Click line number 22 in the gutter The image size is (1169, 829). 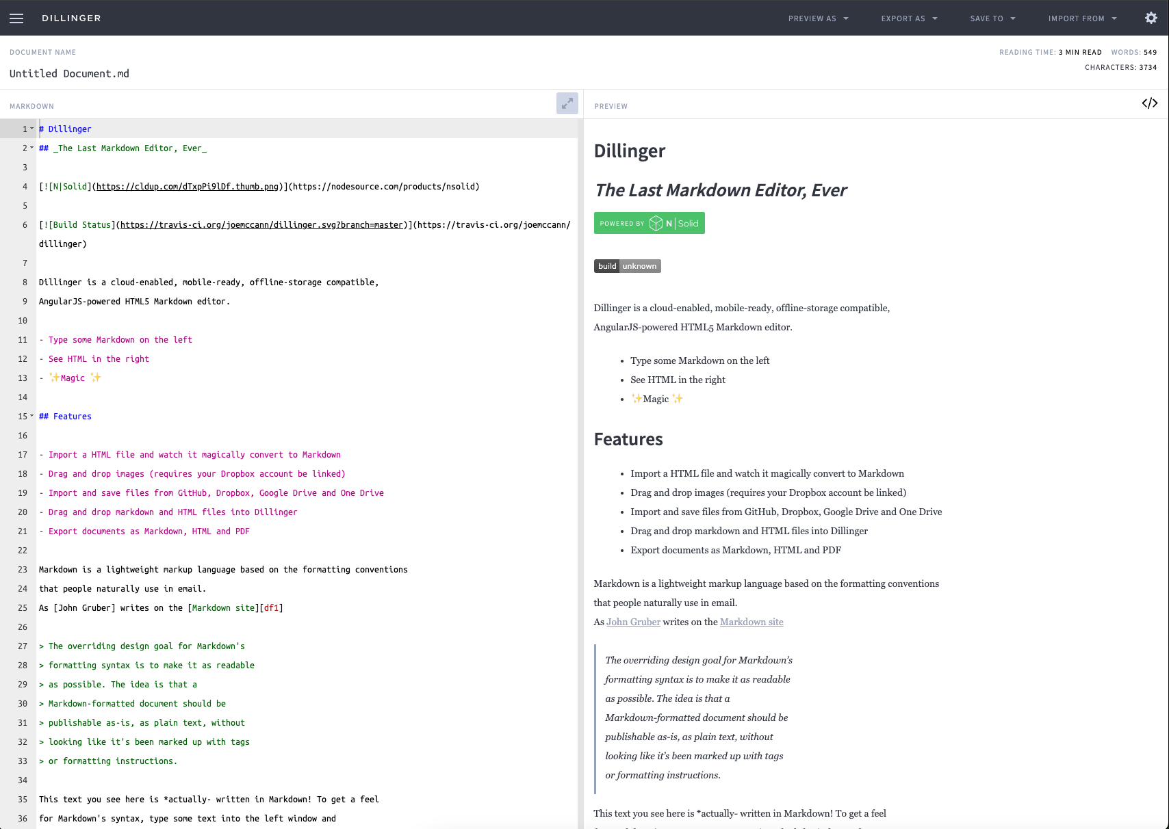[23, 551]
